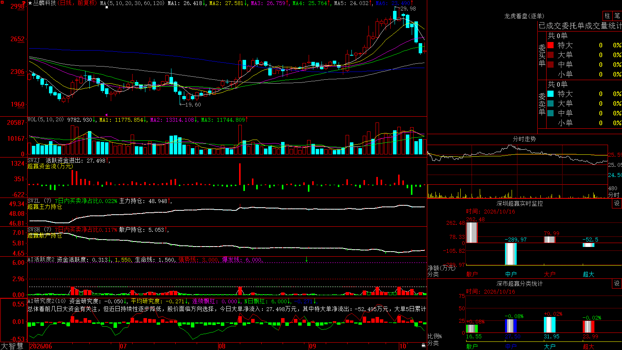Click the 日线,前复权 period label

click(78, 3)
